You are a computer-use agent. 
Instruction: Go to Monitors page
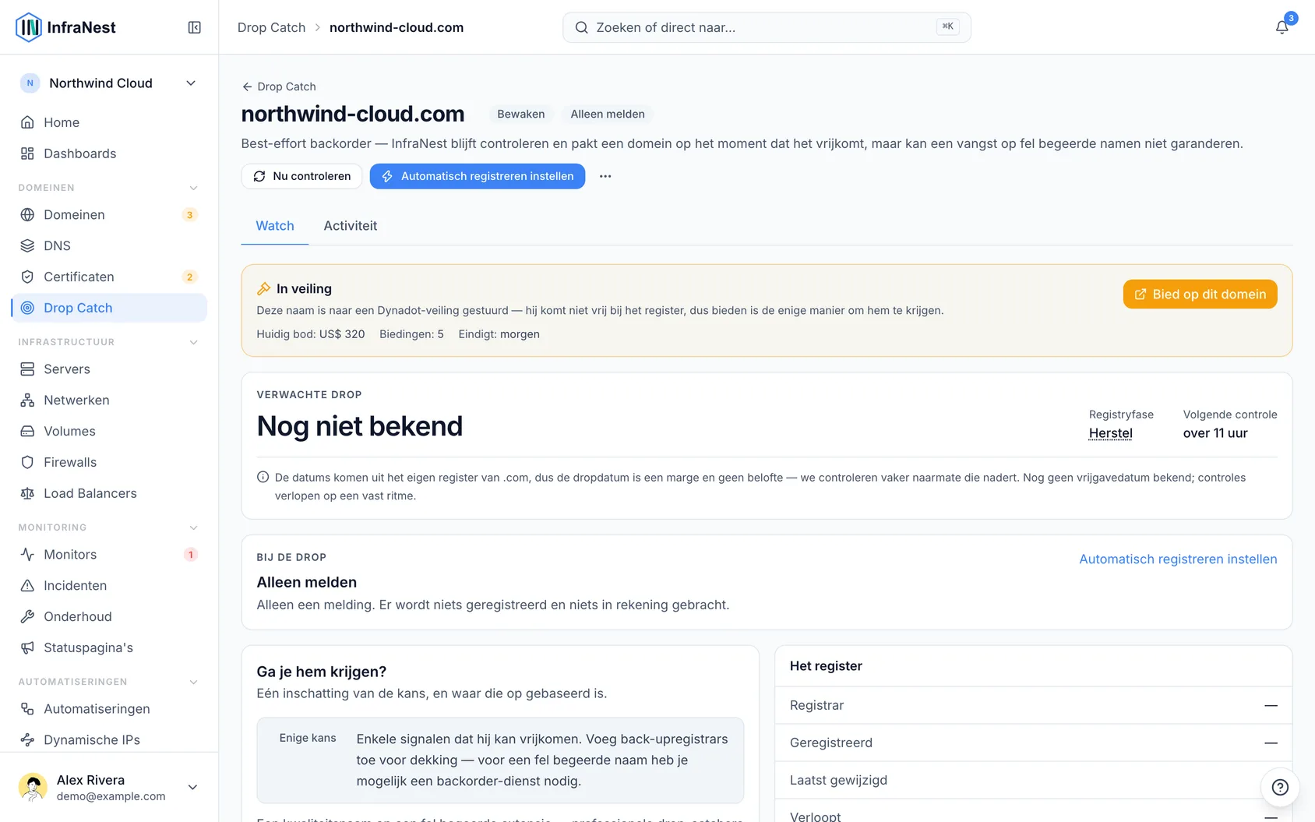[109, 554]
